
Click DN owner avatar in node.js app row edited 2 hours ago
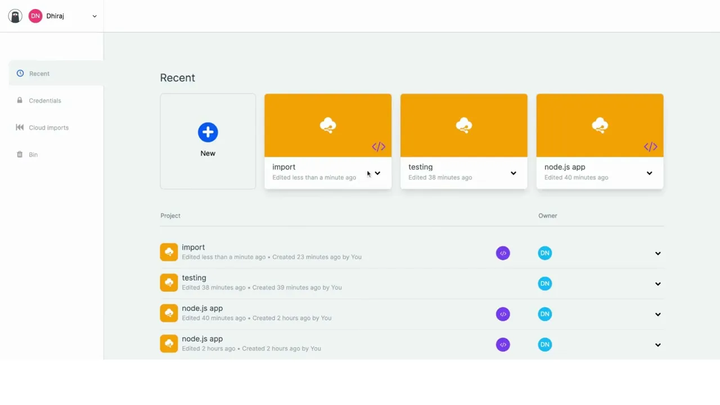(x=545, y=344)
